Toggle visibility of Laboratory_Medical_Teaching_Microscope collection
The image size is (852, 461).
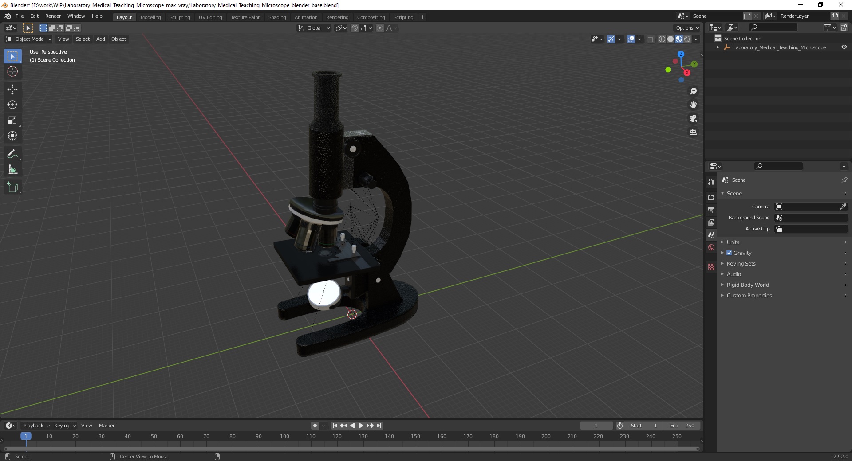tap(844, 47)
